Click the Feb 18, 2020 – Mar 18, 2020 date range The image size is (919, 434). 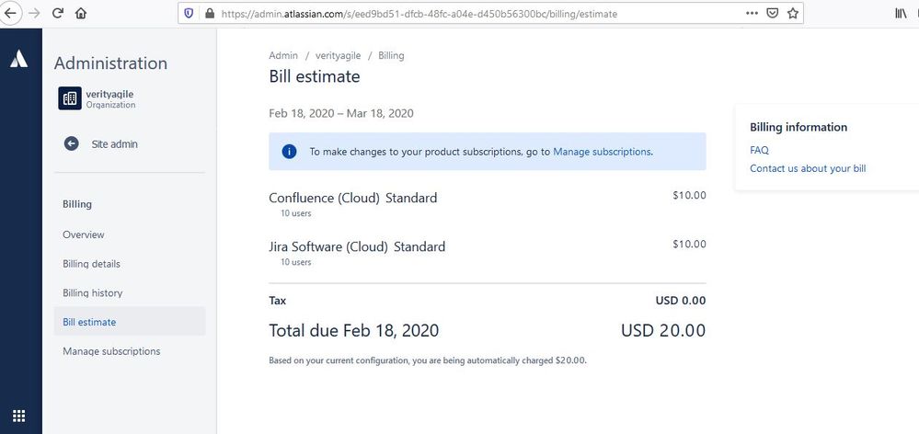point(341,114)
